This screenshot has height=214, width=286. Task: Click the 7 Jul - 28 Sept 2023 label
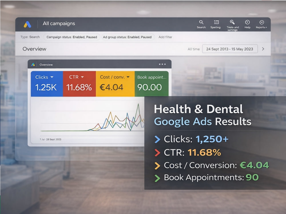pos(50,140)
